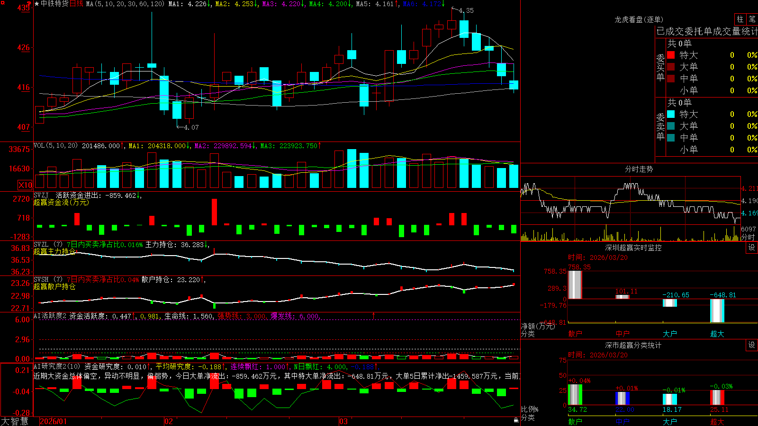Screen dimensions: 758x426
Task: Click the 近期大资金总体偏空 analysis text line
Action: (277, 376)
